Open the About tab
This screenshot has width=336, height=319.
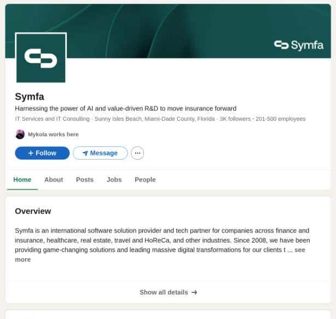pos(54,180)
